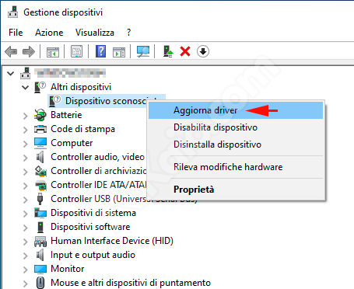The width and height of the screenshot is (354, 289).
Task: Select the Human Interface Device (HID) label
Action: point(112,241)
